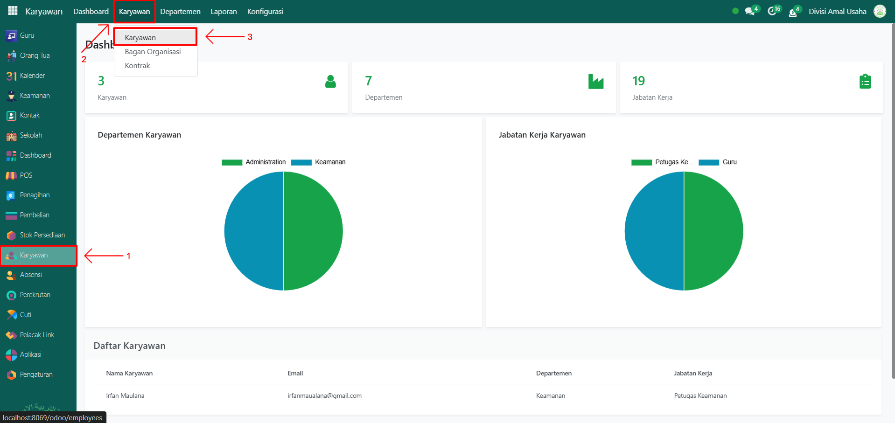The width and height of the screenshot is (895, 423).
Task: Select Kontrak from the Karyawan dropdown
Action: (137, 66)
